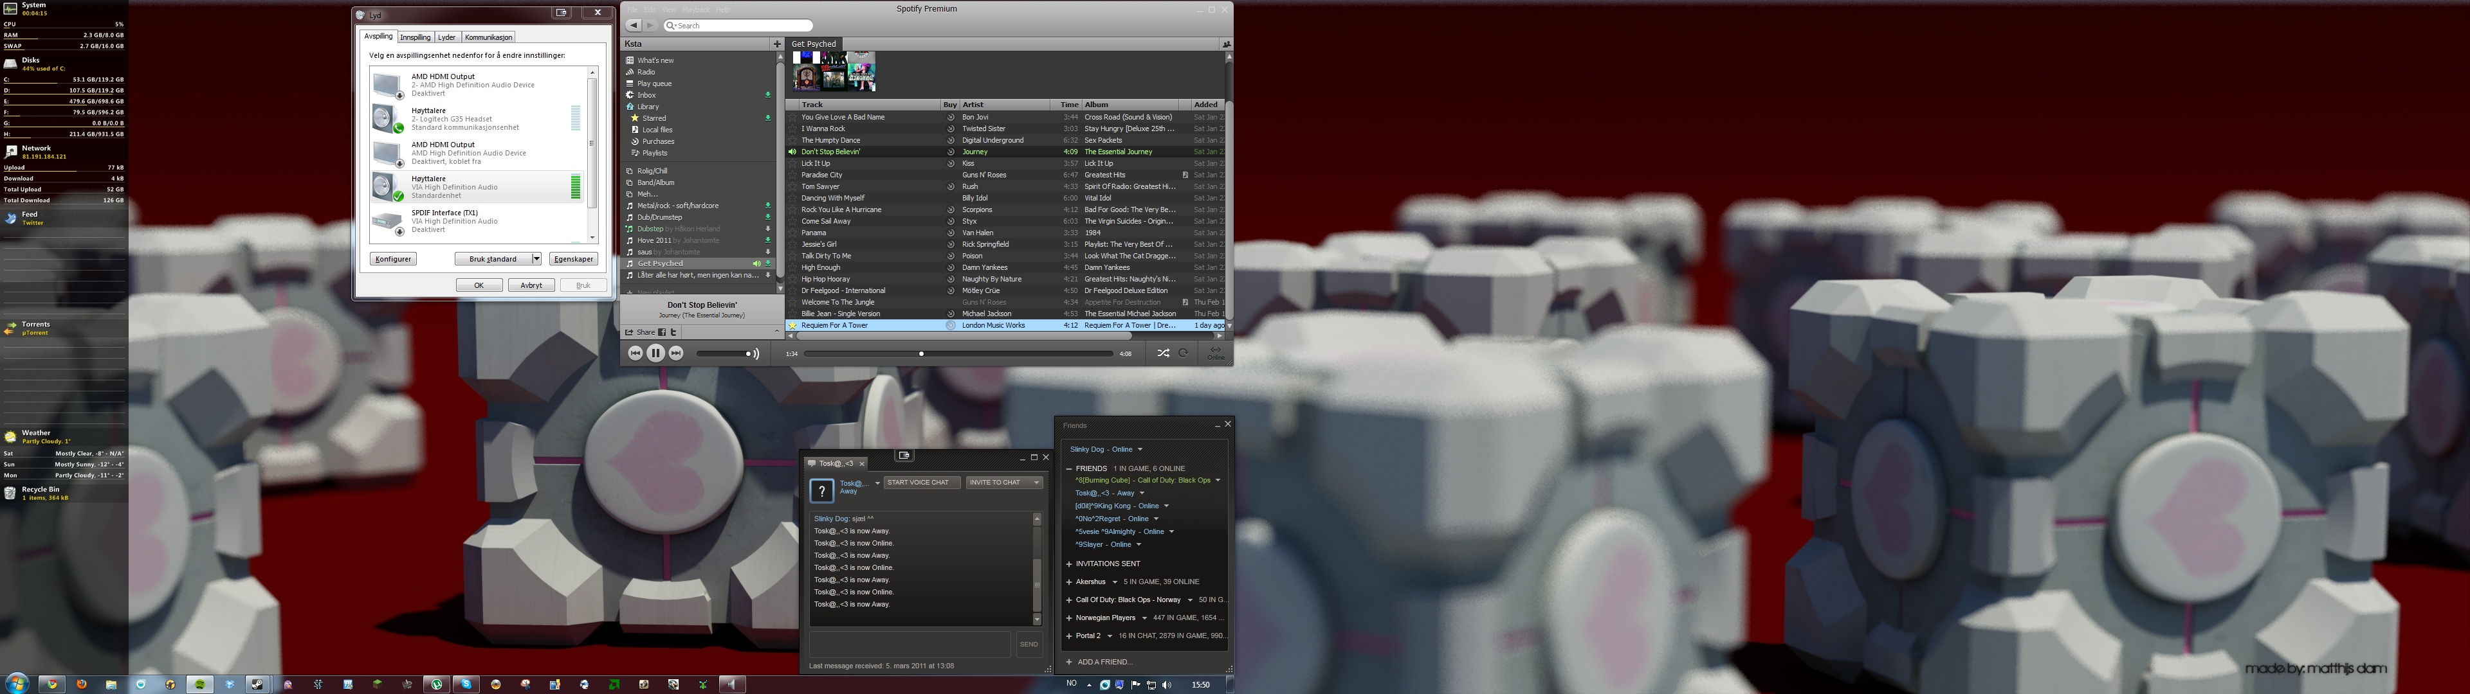Click Spotify's forward navigation arrow
The width and height of the screenshot is (2470, 694).
650,25
